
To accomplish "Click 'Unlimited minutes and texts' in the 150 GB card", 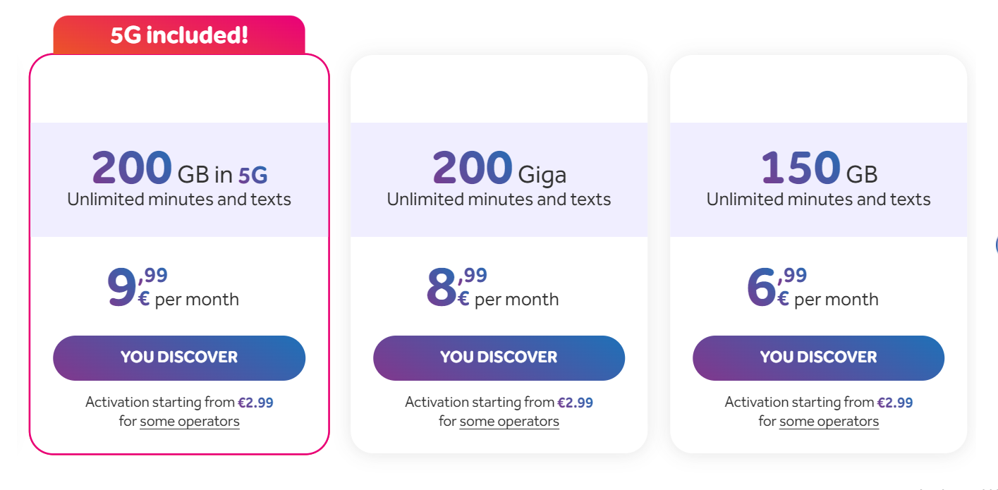I will coord(819,200).
